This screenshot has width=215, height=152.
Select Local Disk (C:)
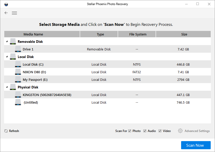[x=107, y=64]
